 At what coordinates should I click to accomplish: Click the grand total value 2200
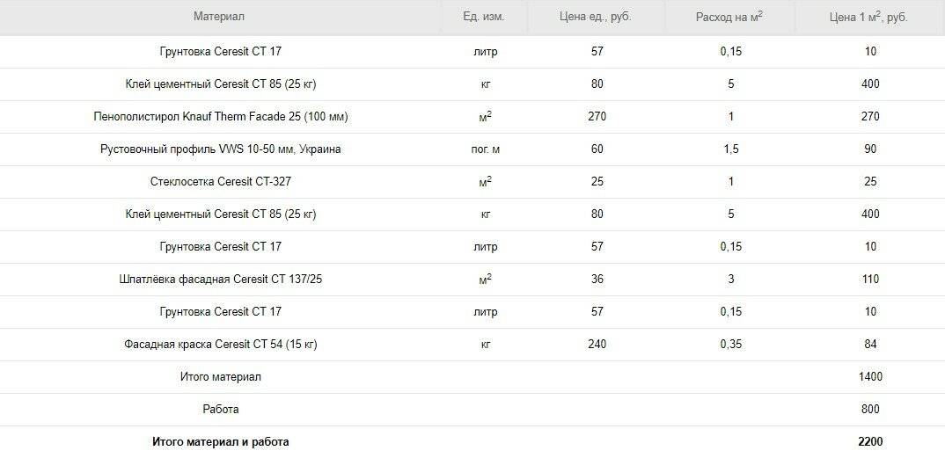[870, 442]
